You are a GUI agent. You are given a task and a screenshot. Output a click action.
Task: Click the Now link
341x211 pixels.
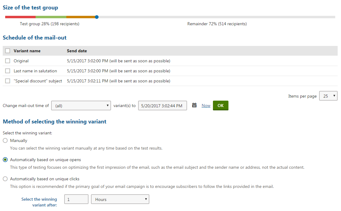[206, 105]
